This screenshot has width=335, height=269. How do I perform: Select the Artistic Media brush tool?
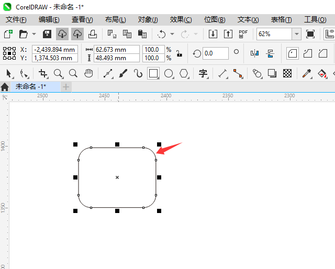123,73
